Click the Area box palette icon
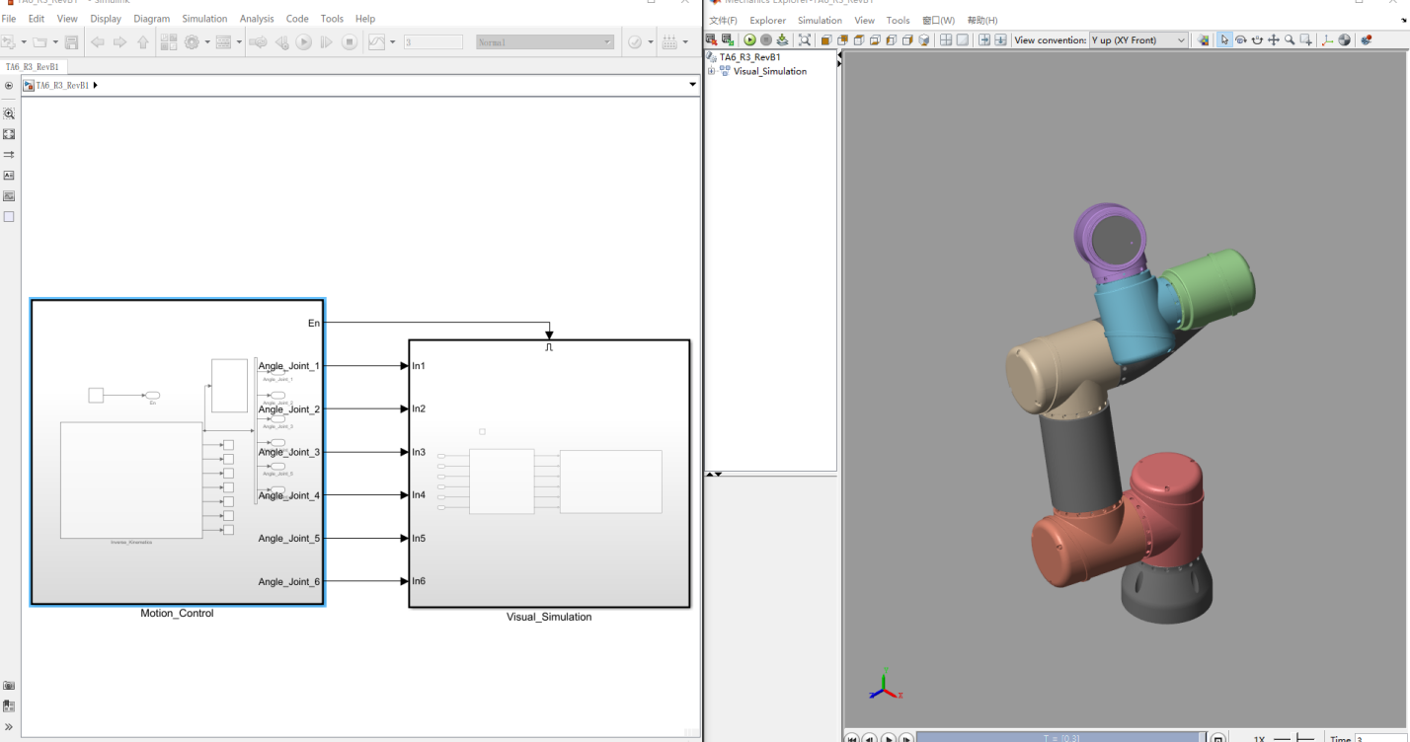Screen dimensions: 1410x742 (x=9, y=217)
